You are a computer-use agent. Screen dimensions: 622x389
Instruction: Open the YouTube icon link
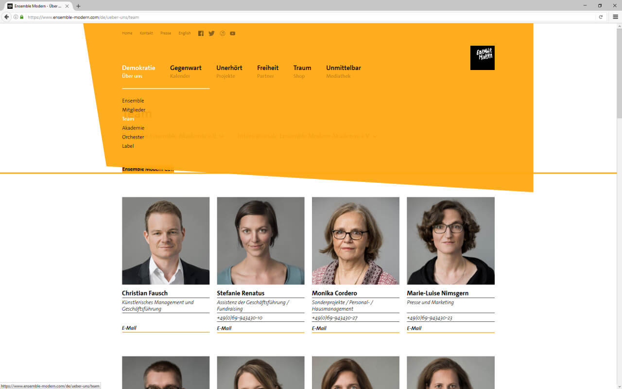tap(233, 34)
